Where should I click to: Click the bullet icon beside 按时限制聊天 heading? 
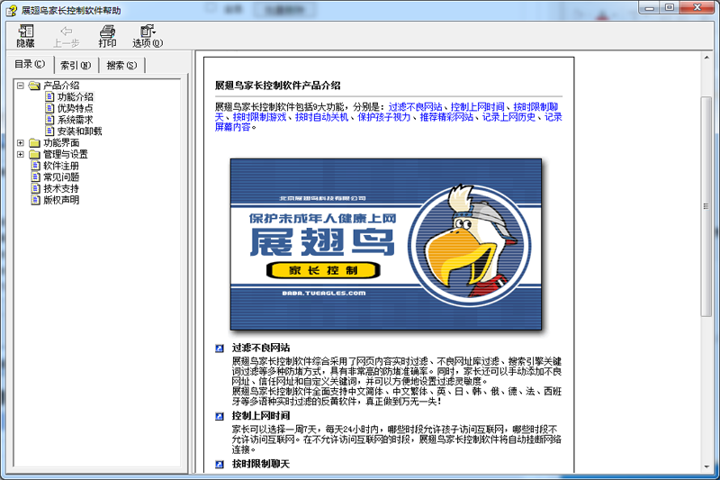(220, 465)
